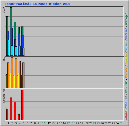This screenshot has width=129, height=126.
Task: Click day number 24 on the x-axis
Action: pyautogui.click(x=94, y=123)
